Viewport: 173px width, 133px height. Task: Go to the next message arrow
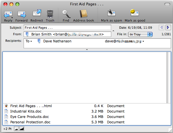tap(168, 28)
